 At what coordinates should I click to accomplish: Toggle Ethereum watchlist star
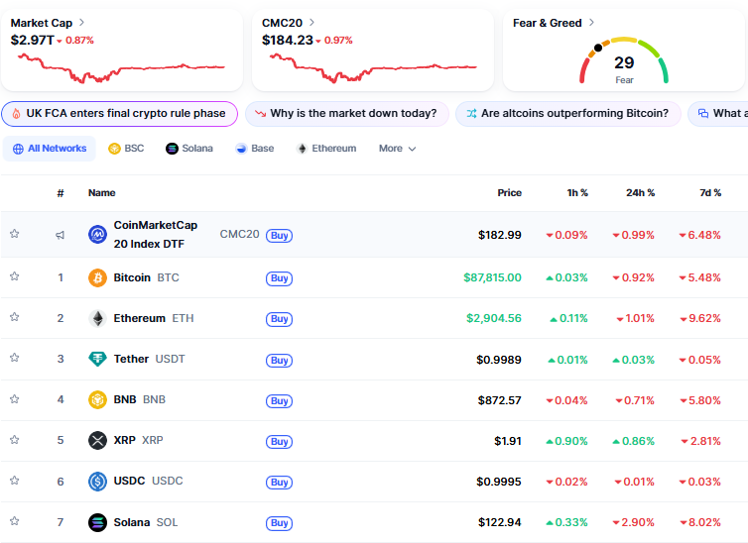point(14,317)
